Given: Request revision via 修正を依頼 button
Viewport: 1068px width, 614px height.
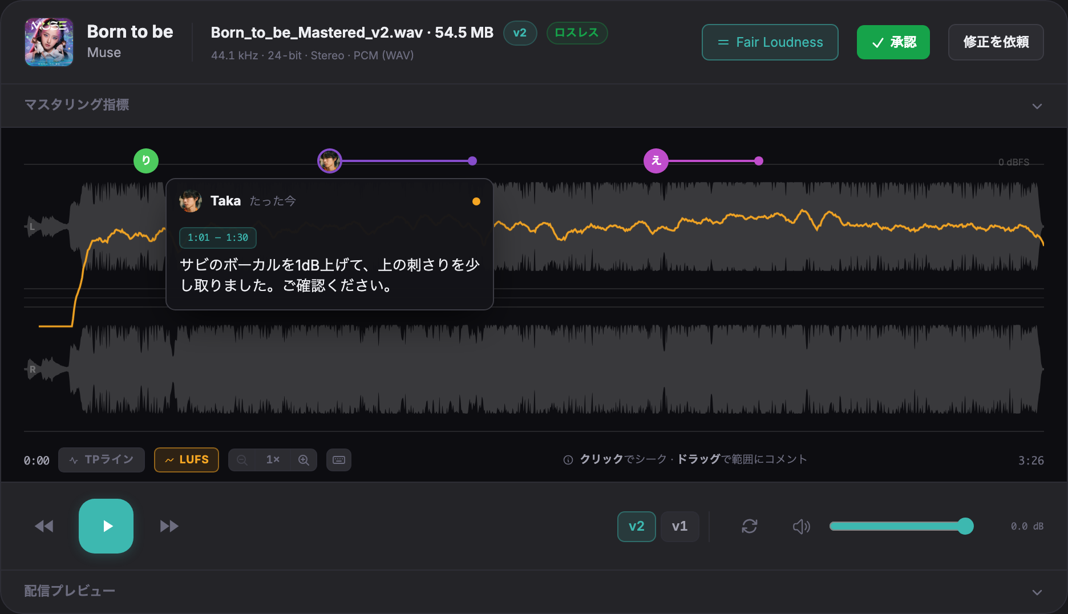Looking at the screenshot, I should click(x=996, y=42).
